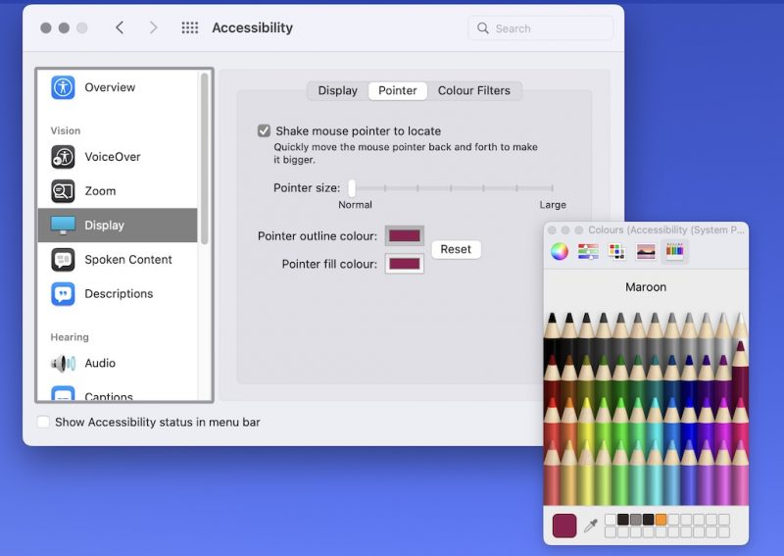Switch to the Pointer tab
Screen dimensions: 784x556
(x=398, y=90)
